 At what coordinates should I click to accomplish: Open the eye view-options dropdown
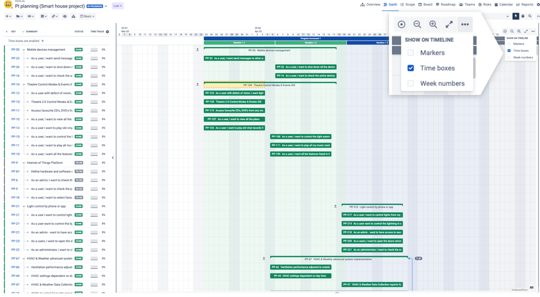click(31, 16)
